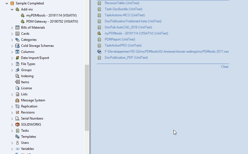248x154 pixels.
Task: Collapse the Add-ins tree node
Action: (x=12, y=9)
